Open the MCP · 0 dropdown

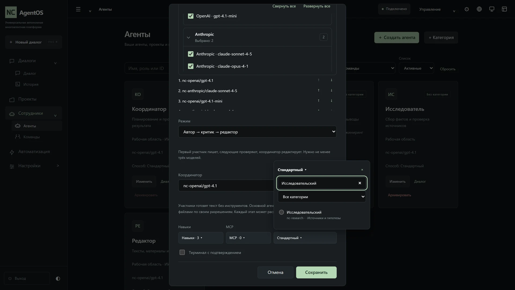pyautogui.click(x=248, y=238)
